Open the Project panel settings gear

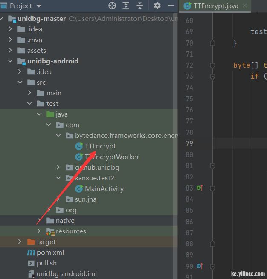[157, 6]
